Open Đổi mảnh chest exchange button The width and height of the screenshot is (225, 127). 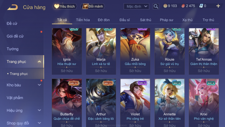pyautogui.click(x=93, y=6)
